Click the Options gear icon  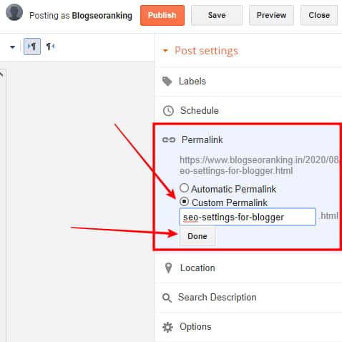(x=167, y=327)
